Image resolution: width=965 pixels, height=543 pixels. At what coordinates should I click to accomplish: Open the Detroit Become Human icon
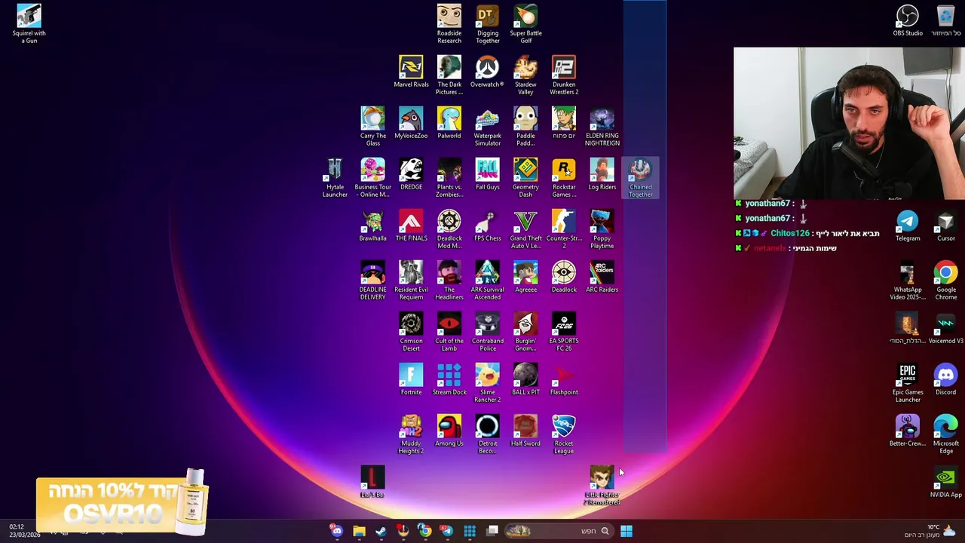tap(488, 434)
